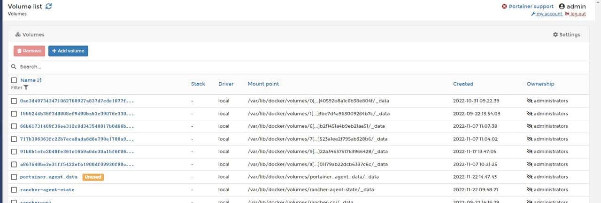Refresh the Volume list with the reload icon
The height and width of the screenshot is (203, 601).
coord(49,6)
